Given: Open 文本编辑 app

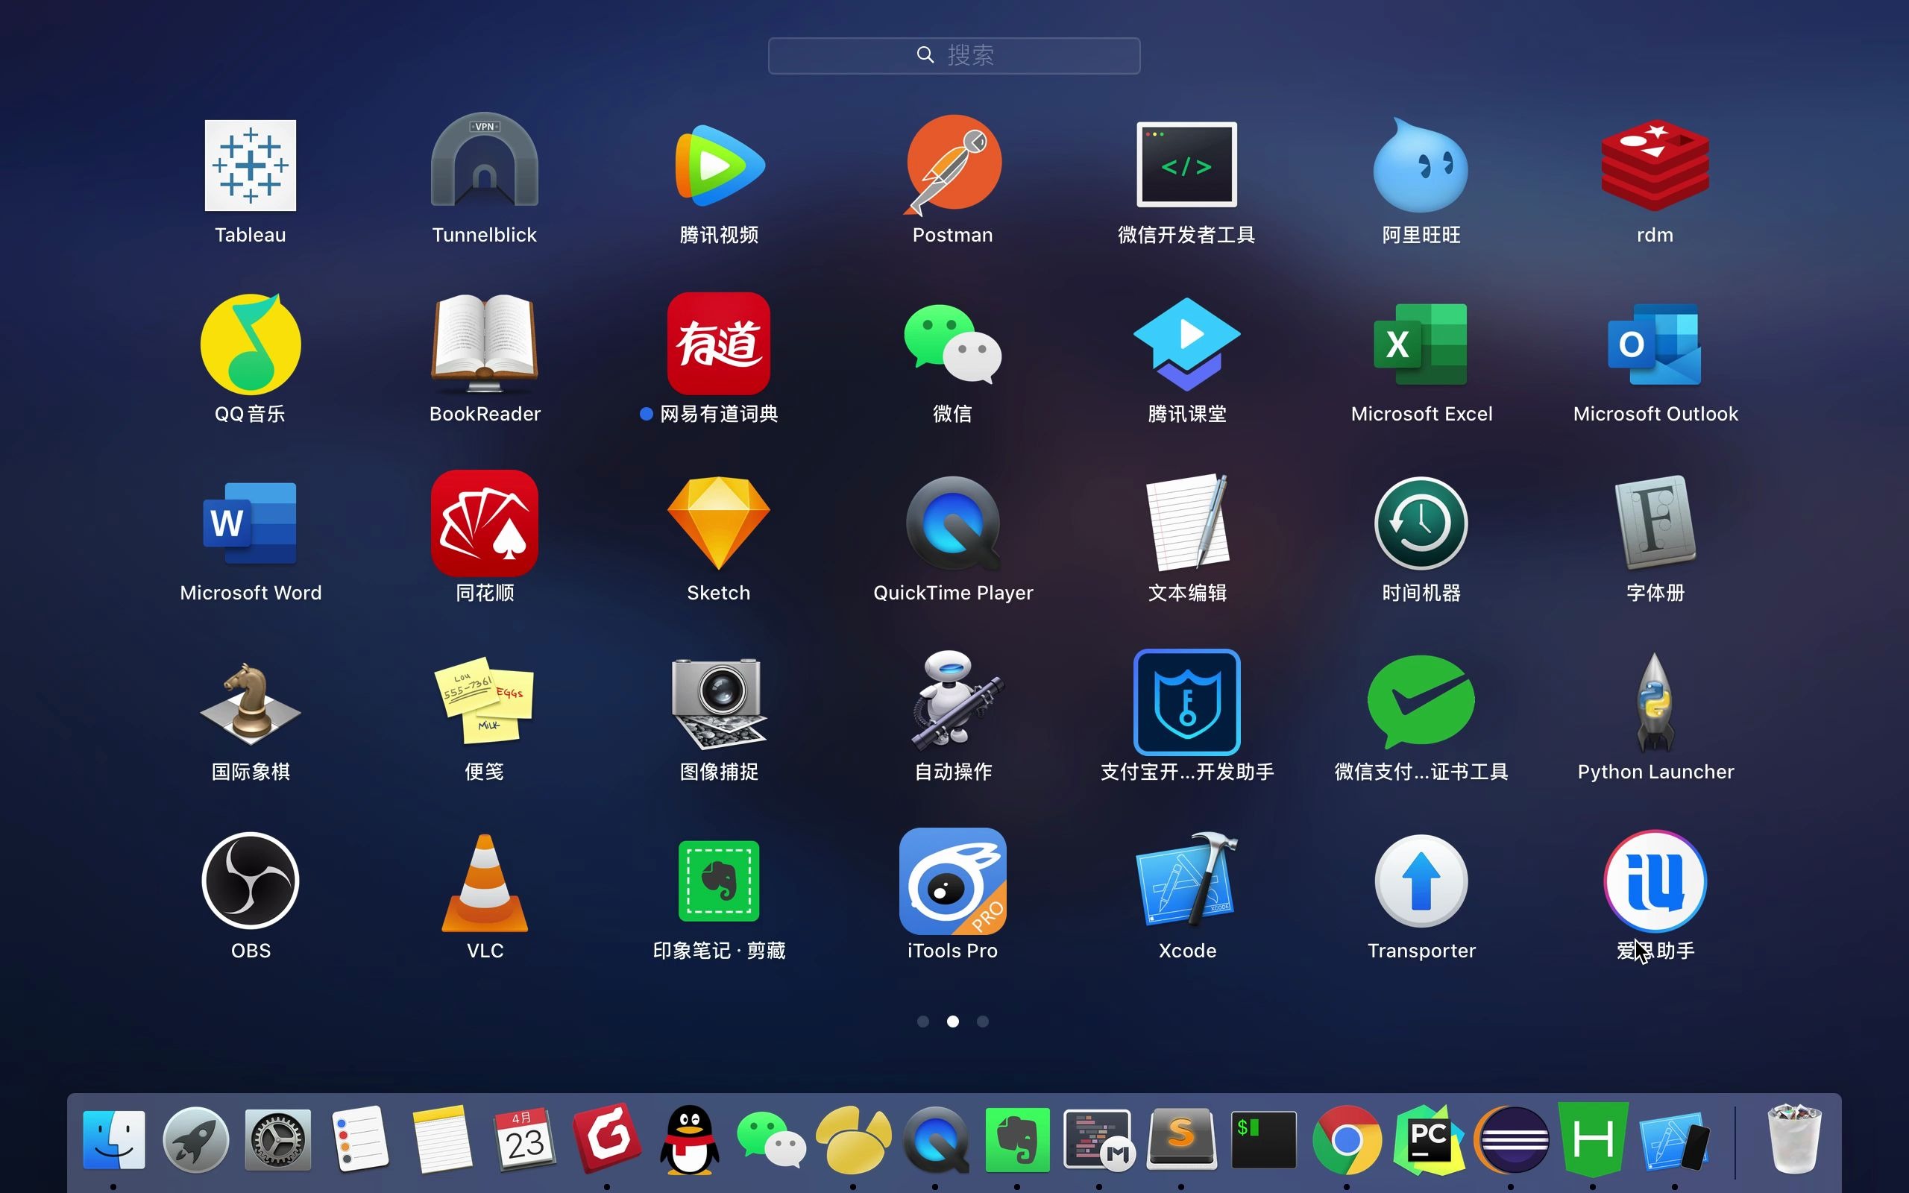Looking at the screenshot, I should tap(1186, 523).
